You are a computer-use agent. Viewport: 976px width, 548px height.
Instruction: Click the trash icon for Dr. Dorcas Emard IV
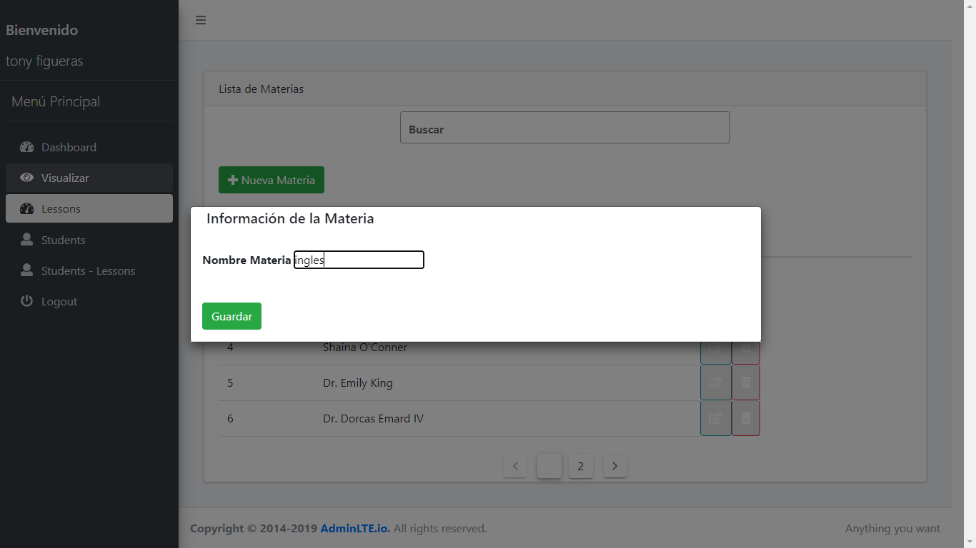[745, 418]
